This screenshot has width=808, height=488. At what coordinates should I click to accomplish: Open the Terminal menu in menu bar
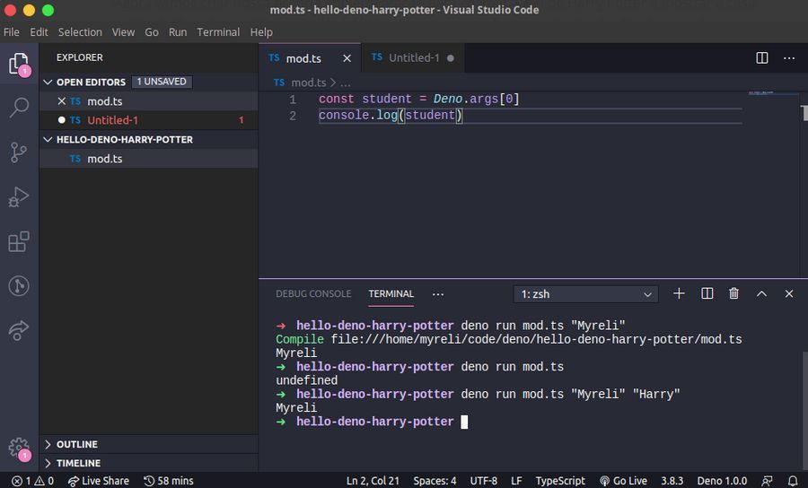(x=218, y=31)
